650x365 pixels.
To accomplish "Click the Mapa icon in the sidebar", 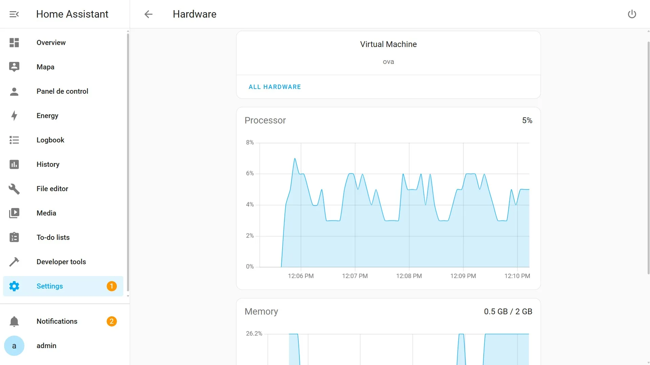I will (x=14, y=67).
